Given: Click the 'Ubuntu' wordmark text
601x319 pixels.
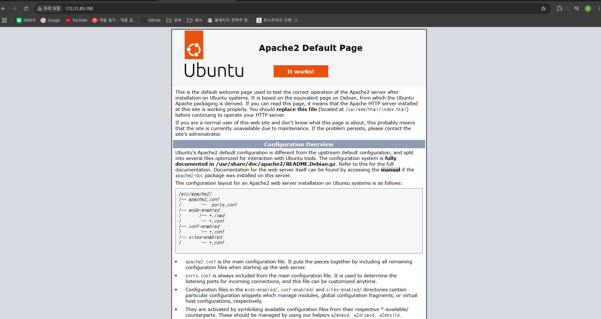Looking at the screenshot, I should click(x=214, y=70).
